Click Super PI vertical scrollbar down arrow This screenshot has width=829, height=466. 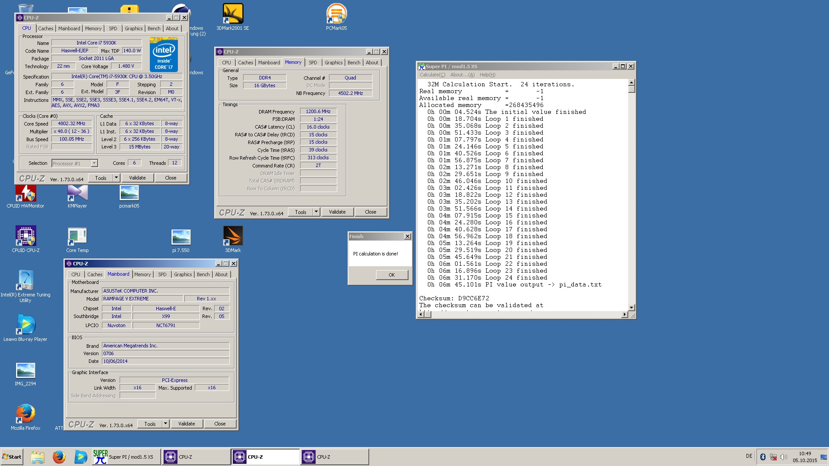(x=631, y=307)
